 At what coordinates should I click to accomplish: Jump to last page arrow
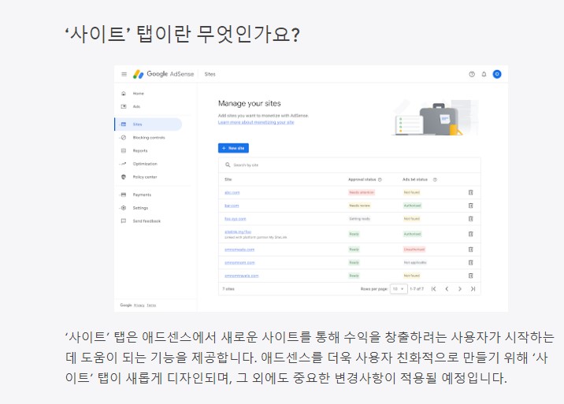(x=473, y=289)
